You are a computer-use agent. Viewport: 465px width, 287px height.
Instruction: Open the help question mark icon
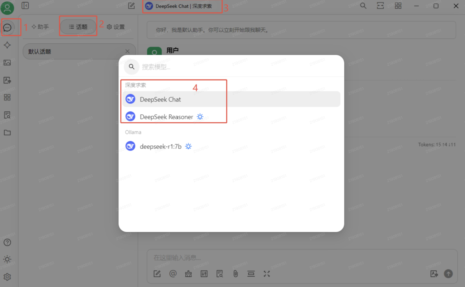click(x=7, y=242)
